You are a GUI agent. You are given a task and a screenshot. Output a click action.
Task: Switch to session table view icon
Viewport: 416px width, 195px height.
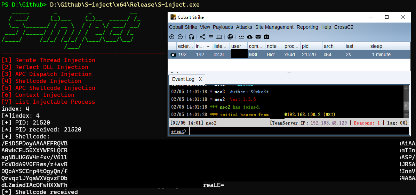pos(211,37)
